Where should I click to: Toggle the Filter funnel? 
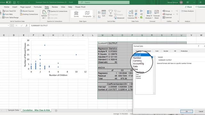pyautogui.click(x=111, y=13)
